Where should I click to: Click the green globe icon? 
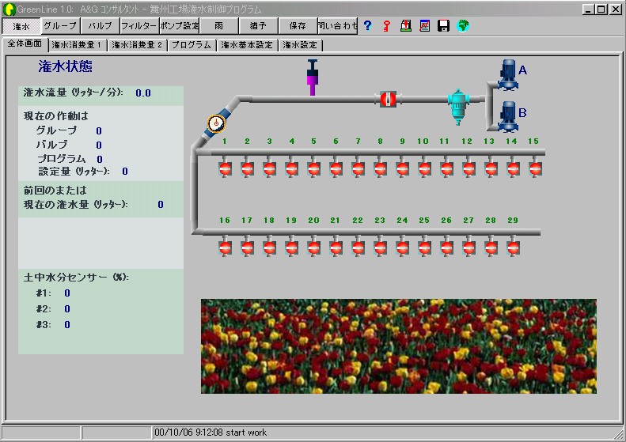463,26
